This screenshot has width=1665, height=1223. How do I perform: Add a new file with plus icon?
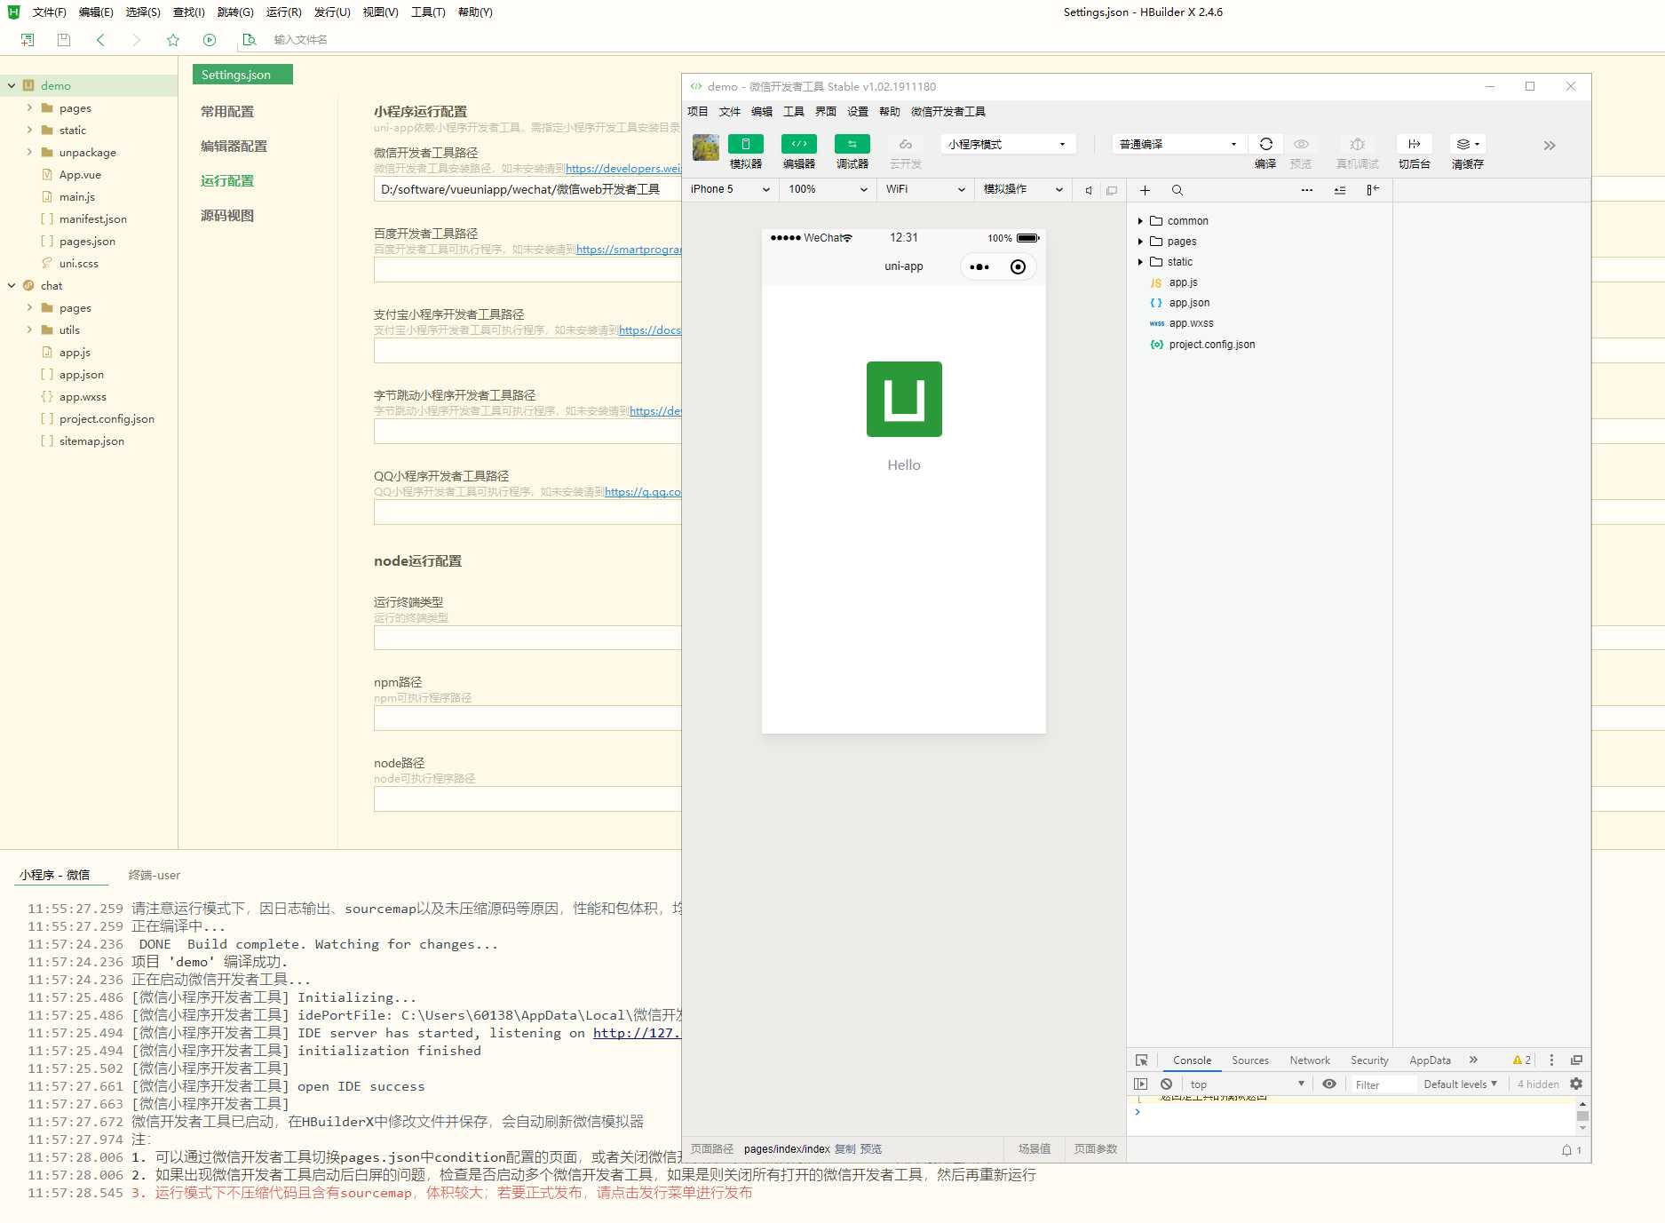click(1146, 190)
